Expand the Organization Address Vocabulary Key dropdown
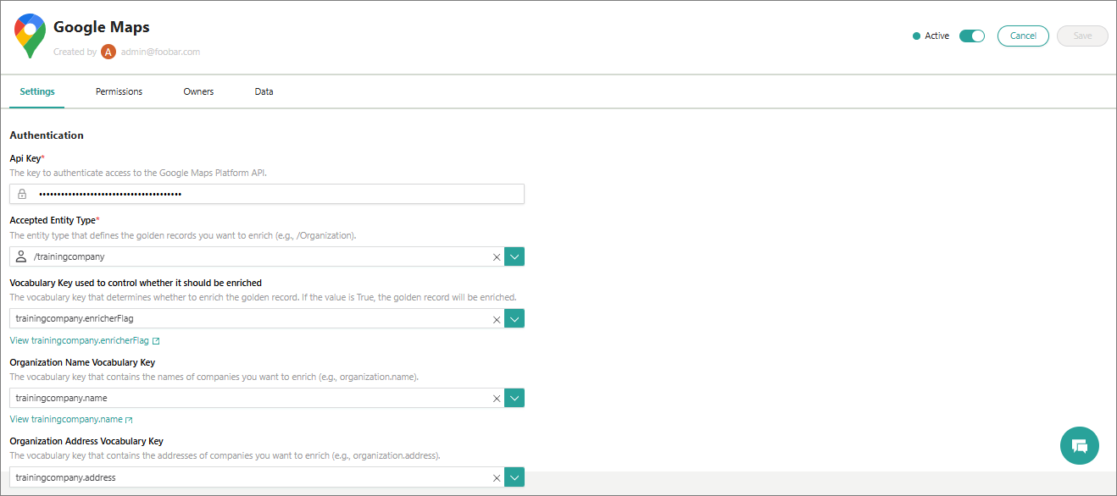The height and width of the screenshot is (496, 1117). [514, 477]
